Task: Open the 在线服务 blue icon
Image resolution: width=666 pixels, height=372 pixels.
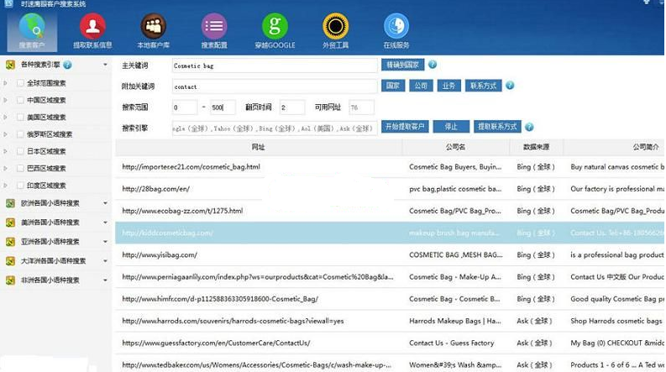Action: 396,31
